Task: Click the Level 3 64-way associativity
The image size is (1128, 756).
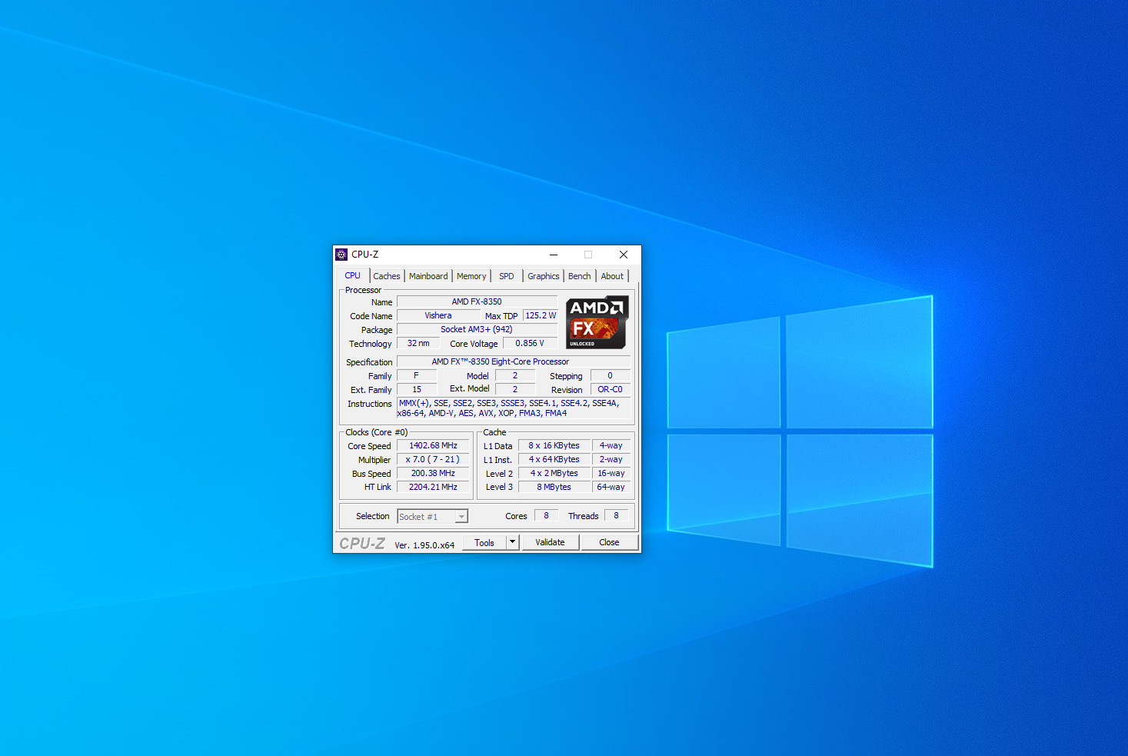Action: tap(611, 487)
